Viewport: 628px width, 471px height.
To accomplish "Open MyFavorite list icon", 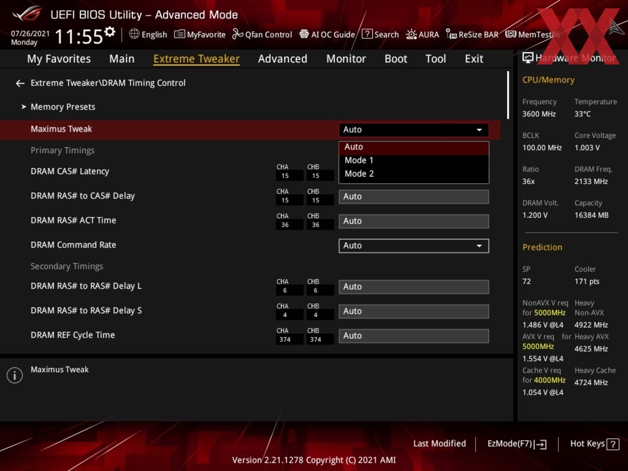I will click(x=179, y=34).
